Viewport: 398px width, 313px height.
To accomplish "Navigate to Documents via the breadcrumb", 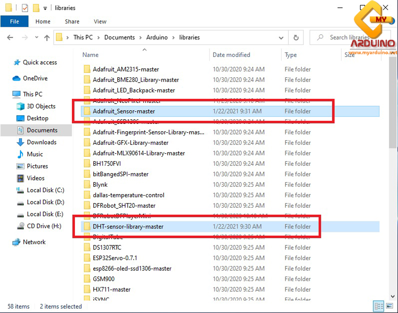I will 120,37.
